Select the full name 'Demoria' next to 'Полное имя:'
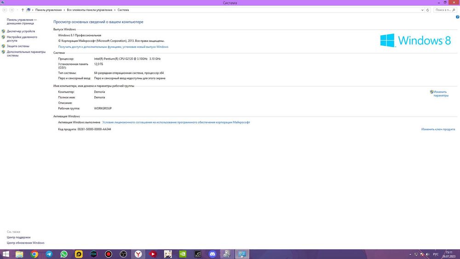Screen dimensions: 460x259 [x=99, y=98]
